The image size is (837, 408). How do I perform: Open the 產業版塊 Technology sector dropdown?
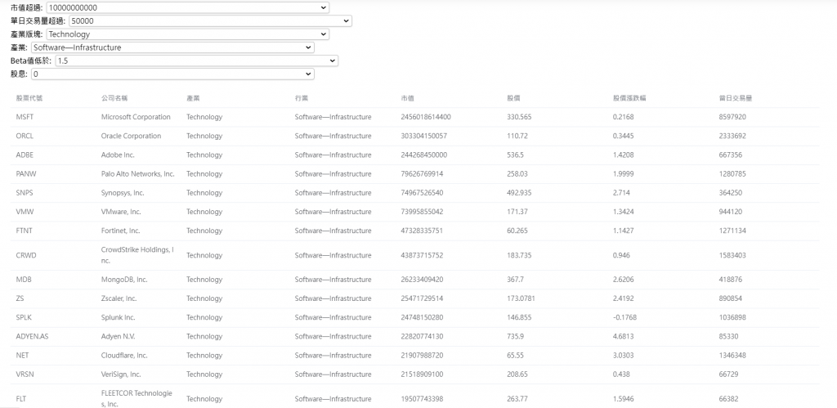(188, 34)
